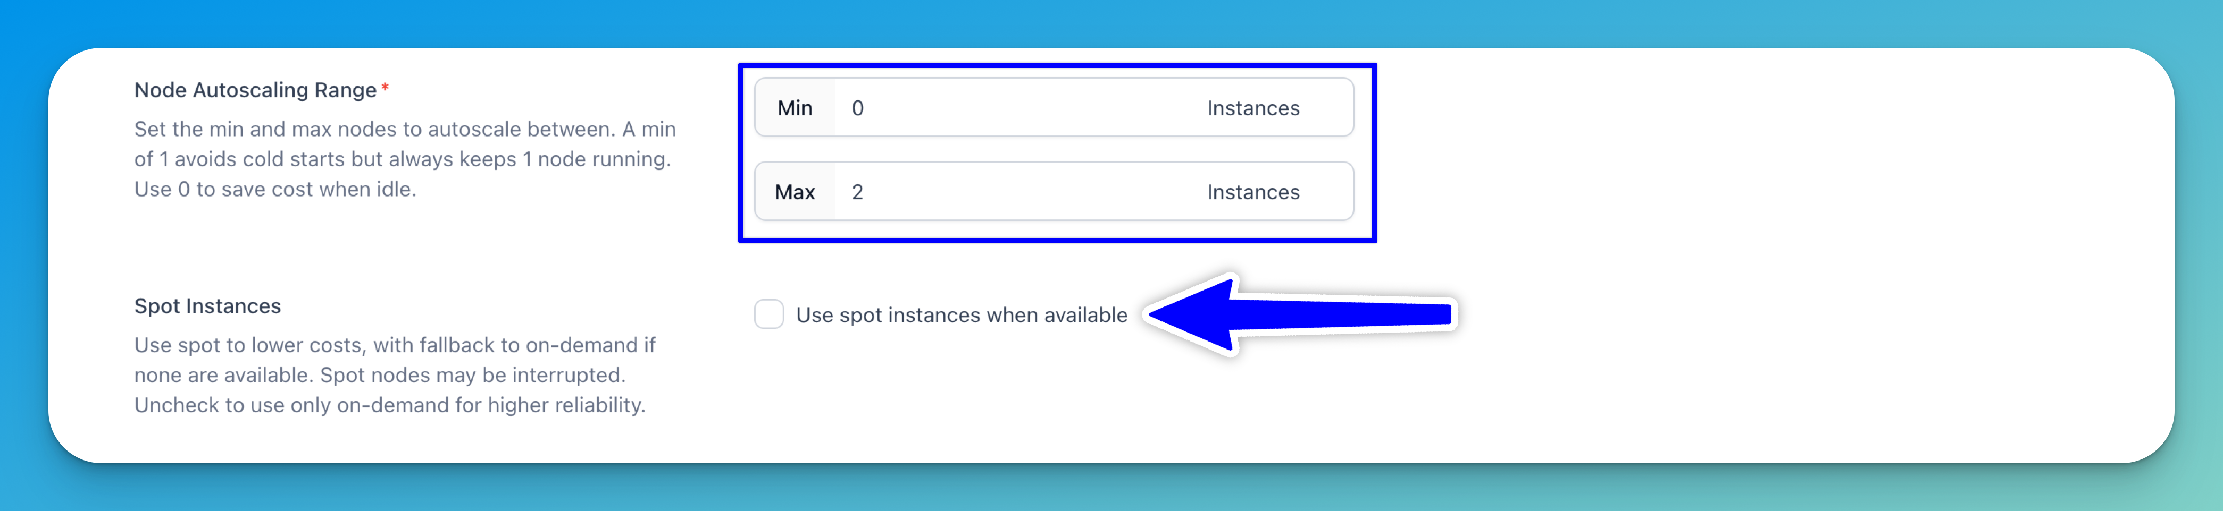The width and height of the screenshot is (2223, 511).
Task: Click the Node Autoscaling Range heading
Action: coord(255,90)
